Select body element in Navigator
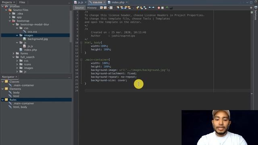 click(x=16, y=93)
